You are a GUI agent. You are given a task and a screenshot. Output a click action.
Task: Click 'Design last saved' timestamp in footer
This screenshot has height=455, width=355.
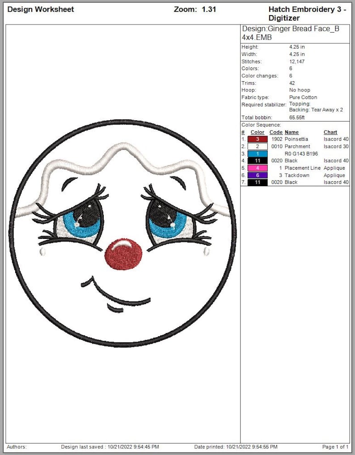click(x=110, y=447)
